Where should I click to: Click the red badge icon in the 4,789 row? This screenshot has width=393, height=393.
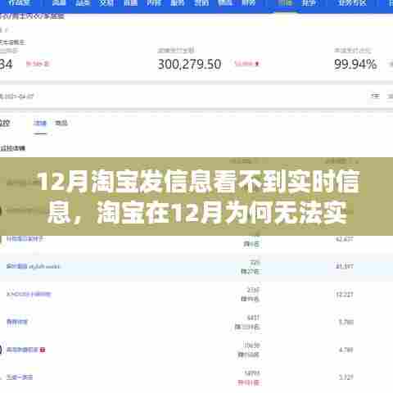coord(43,350)
